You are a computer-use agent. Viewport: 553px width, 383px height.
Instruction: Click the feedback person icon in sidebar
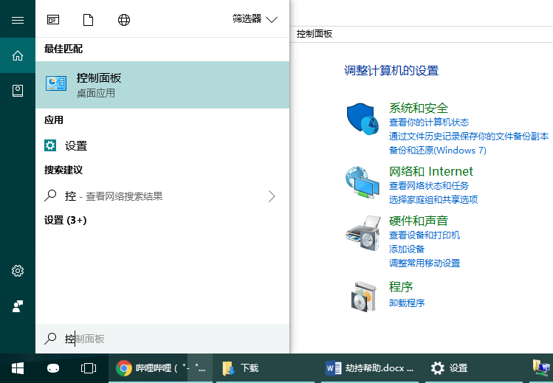click(18, 306)
